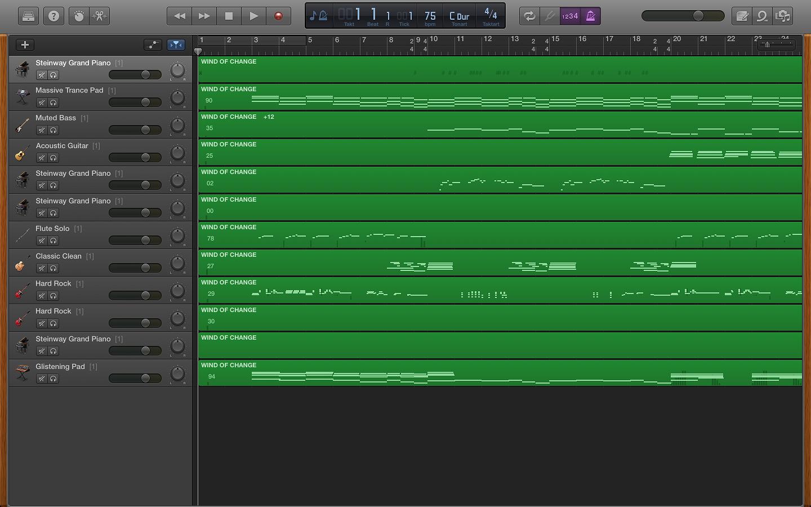Select the Massive Trance Pad instrument icon
The image size is (811, 507).
[23, 97]
